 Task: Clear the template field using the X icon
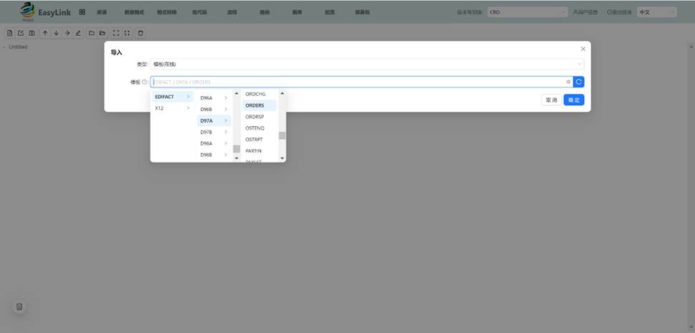coord(568,82)
